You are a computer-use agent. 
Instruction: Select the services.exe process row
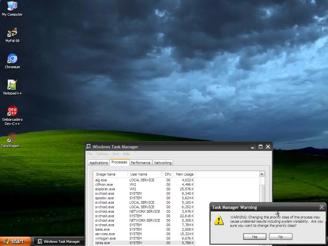(x=144, y=234)
